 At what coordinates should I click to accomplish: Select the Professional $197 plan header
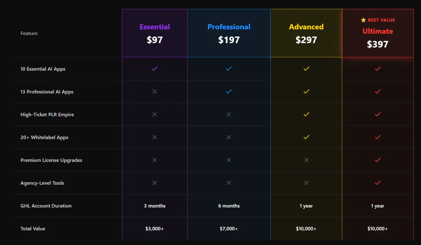pyautogui.click(x=229, y=33)
